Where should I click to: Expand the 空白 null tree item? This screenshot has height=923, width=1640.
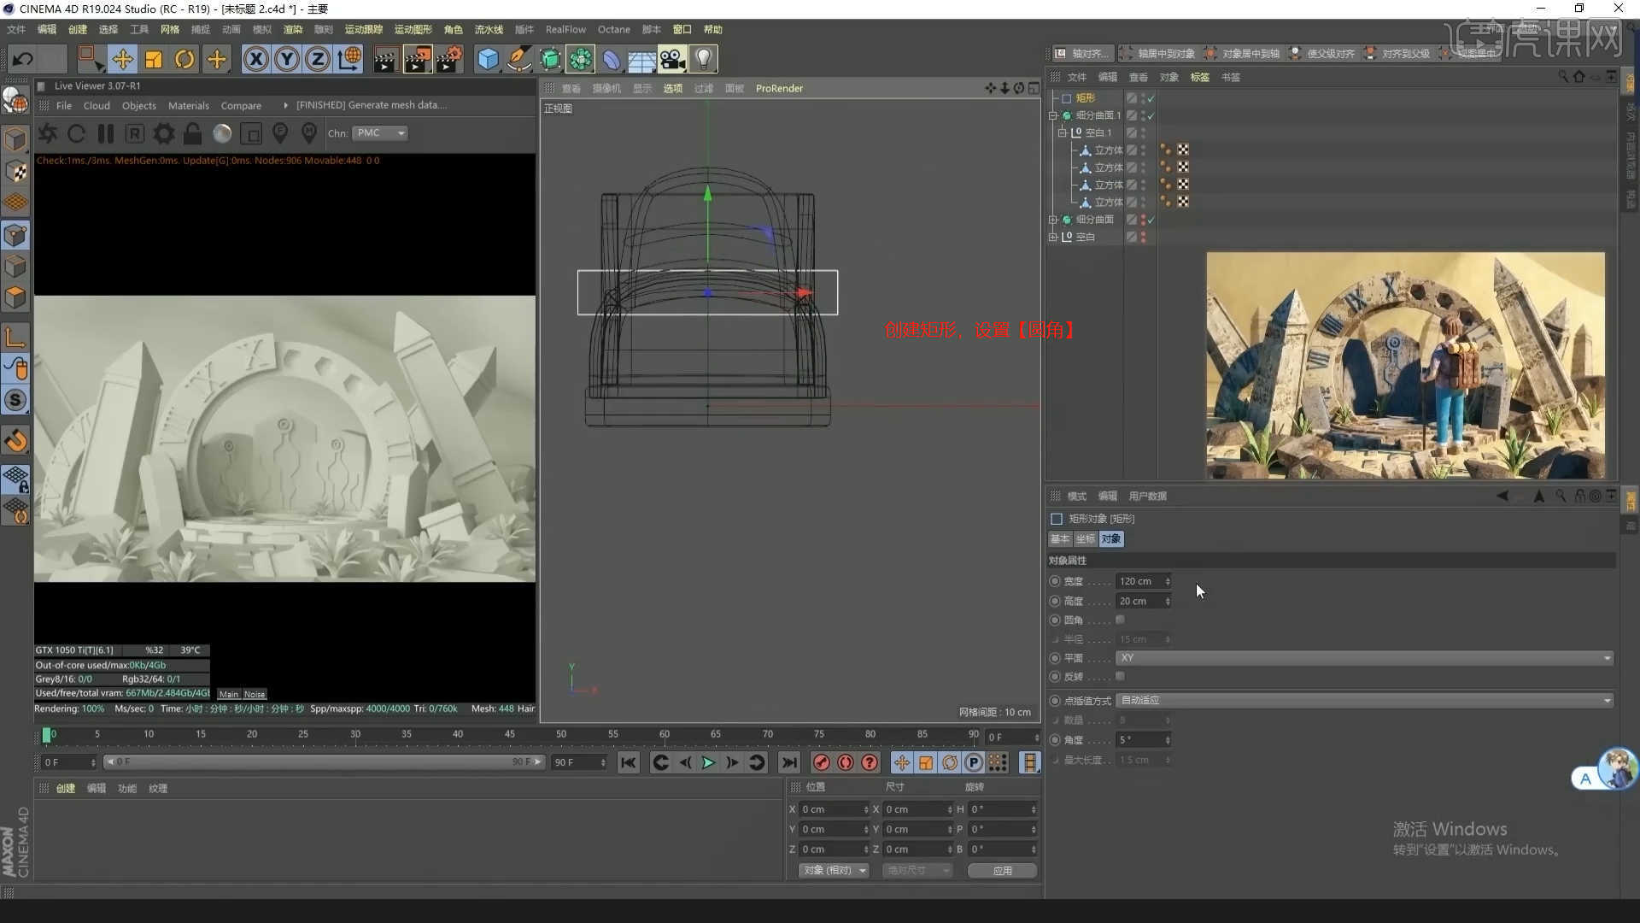(1053, 237)
